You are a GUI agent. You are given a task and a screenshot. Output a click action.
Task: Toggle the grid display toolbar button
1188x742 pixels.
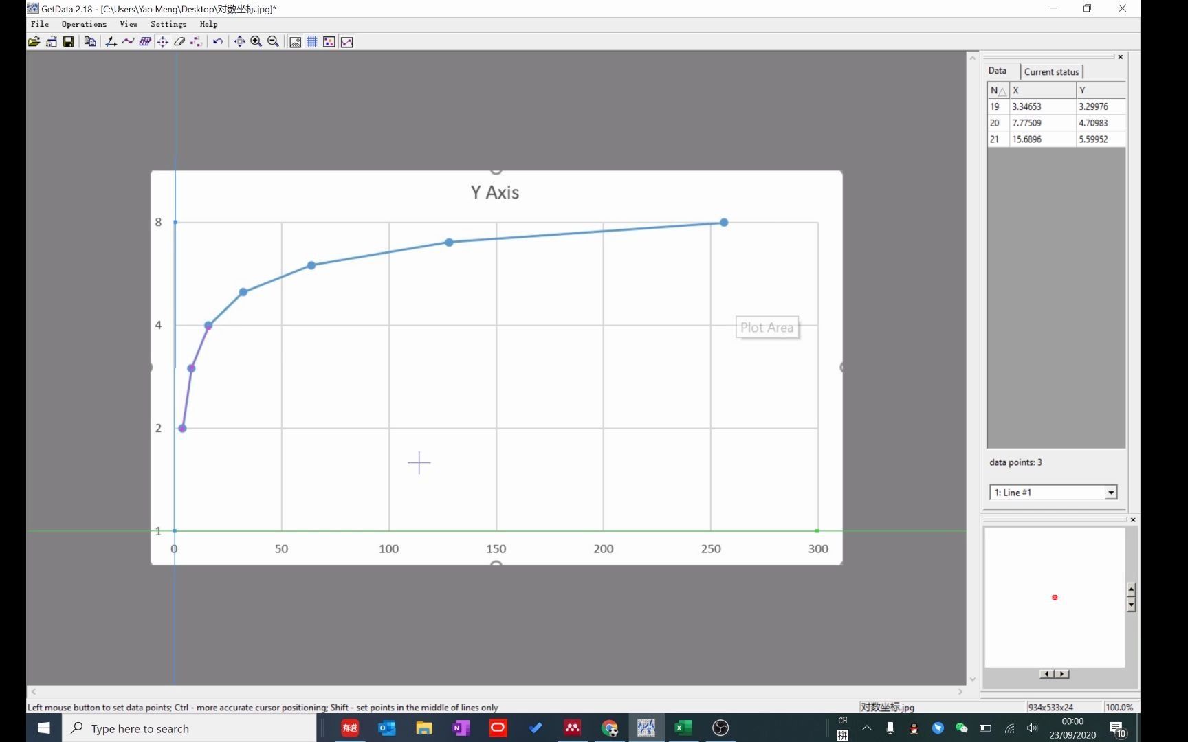point(312,42)
